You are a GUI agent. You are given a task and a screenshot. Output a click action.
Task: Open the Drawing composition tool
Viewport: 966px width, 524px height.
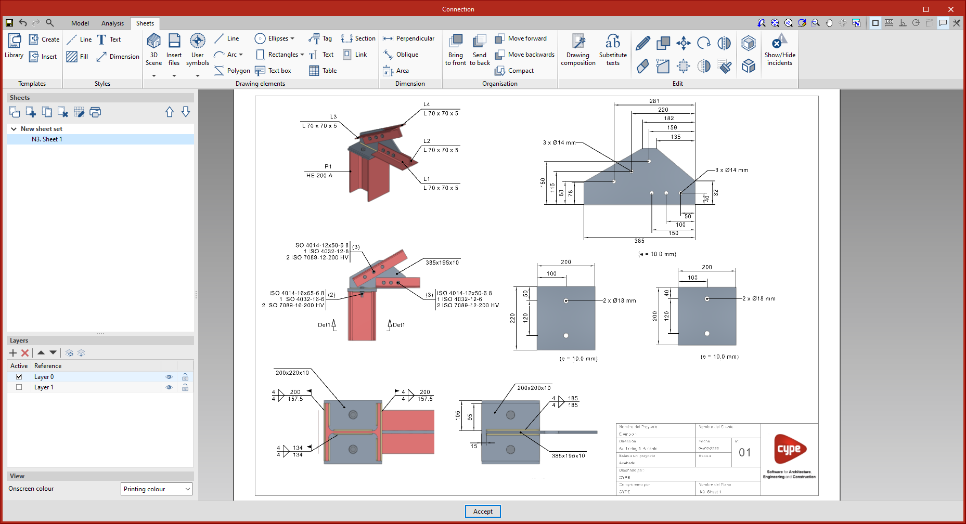pos(578,49)
